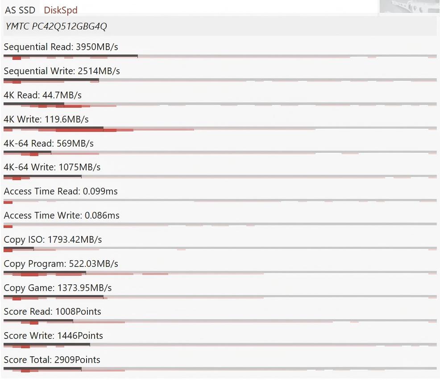Click the Copy Game distribution bar
This screenshot has height=380, width=440.
[220, 297]
